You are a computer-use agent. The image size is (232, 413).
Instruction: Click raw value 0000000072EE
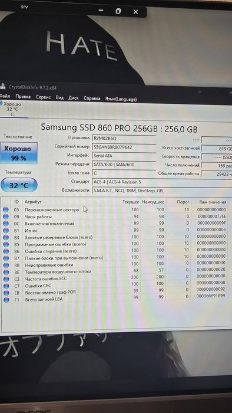[x=213, y=217]
